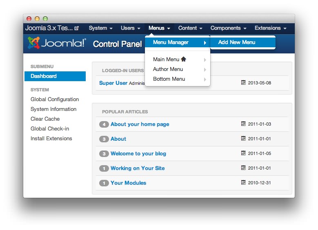Click calendar icon beside 2011-01-05
Image resolution: width=318 pixels, height=230 pixels.
(244, 153)
